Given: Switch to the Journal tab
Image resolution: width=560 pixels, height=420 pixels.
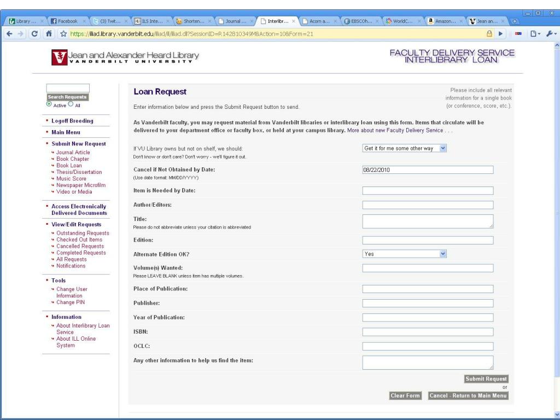Looking at the screenshot, I should (235, 21).
